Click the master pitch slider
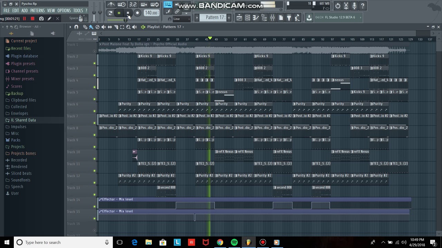Viewport: 442px width, 248px height. pos(100,13)
